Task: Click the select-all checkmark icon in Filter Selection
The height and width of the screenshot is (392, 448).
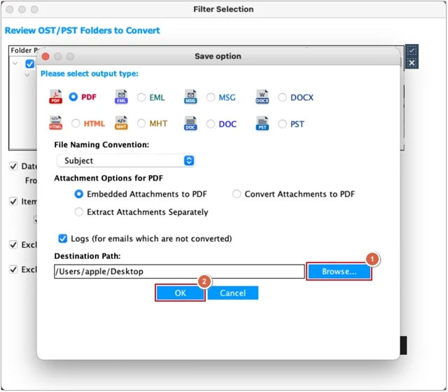Action: [412, 51]
